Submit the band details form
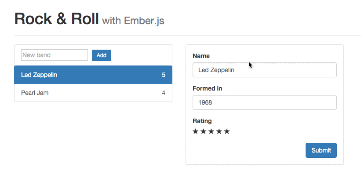Screen dimensions: 361x189 tap(321, 150)
